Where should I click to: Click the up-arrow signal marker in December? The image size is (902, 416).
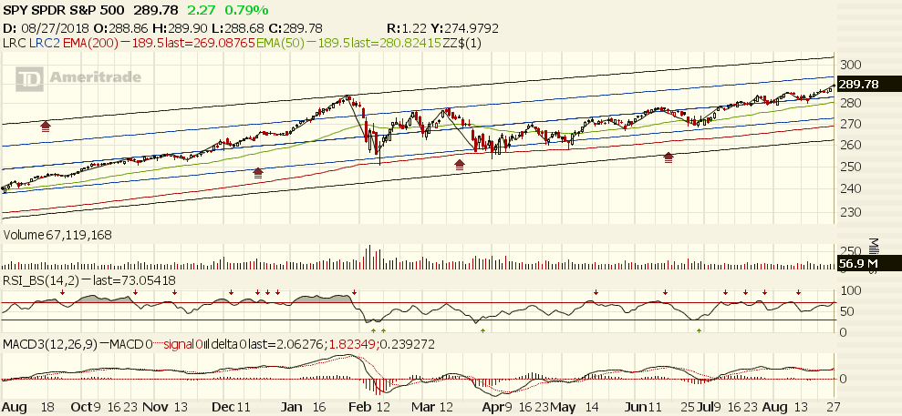258,170
